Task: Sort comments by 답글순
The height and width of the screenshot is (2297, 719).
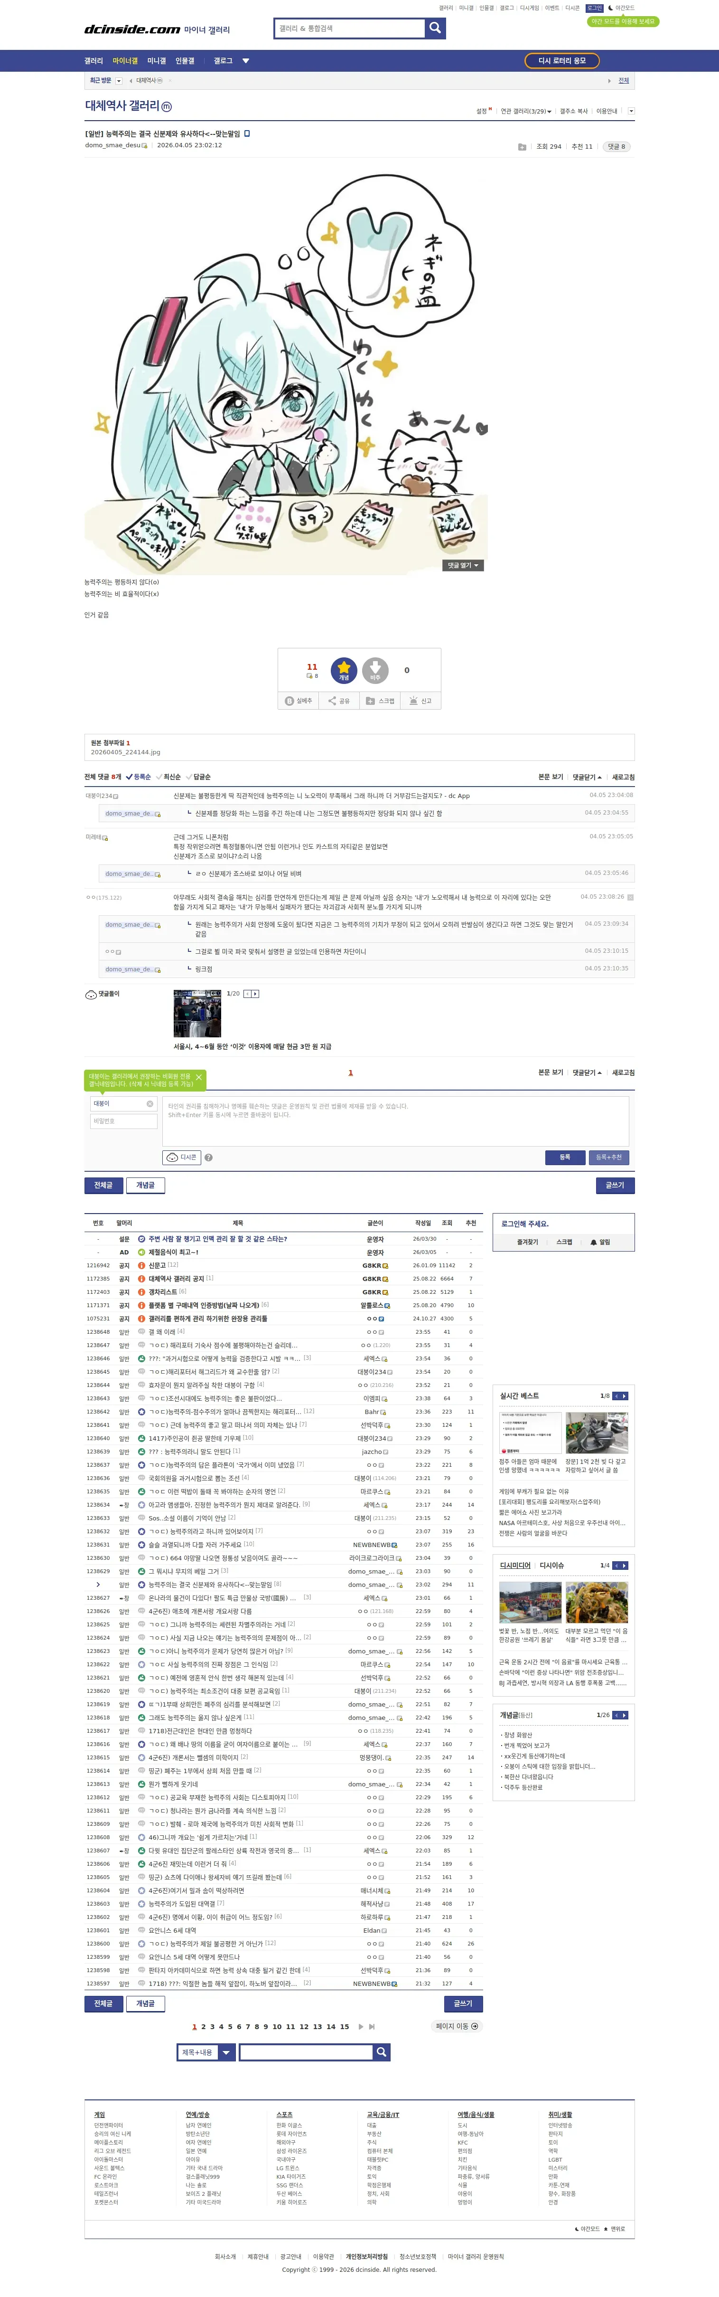Action: coord(199,777)
